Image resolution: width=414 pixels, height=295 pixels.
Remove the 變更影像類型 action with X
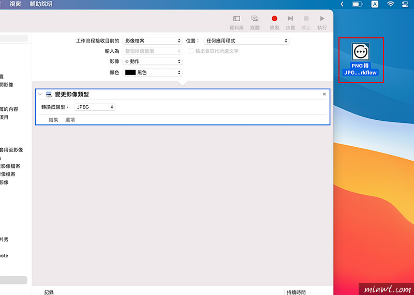tap(324, 94)
